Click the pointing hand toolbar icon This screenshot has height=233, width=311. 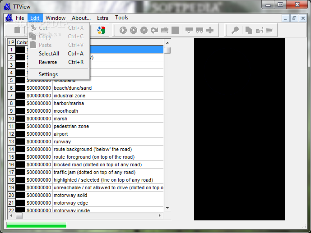pyautogui.click(x=260, y=30)
